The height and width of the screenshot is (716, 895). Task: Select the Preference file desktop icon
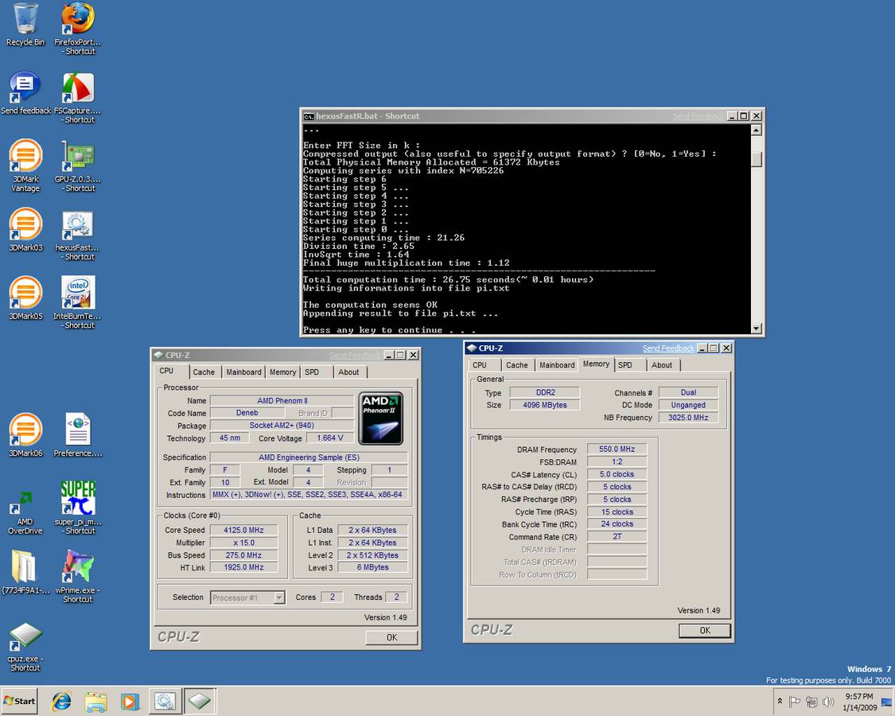point(78,436)
